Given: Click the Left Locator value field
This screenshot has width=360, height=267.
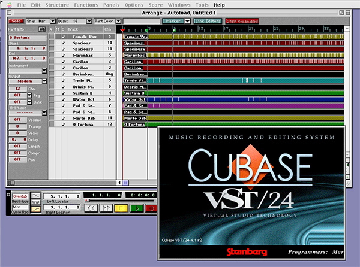Looking at the screenshot, I should pyautogui.click(x=62, y=196).
